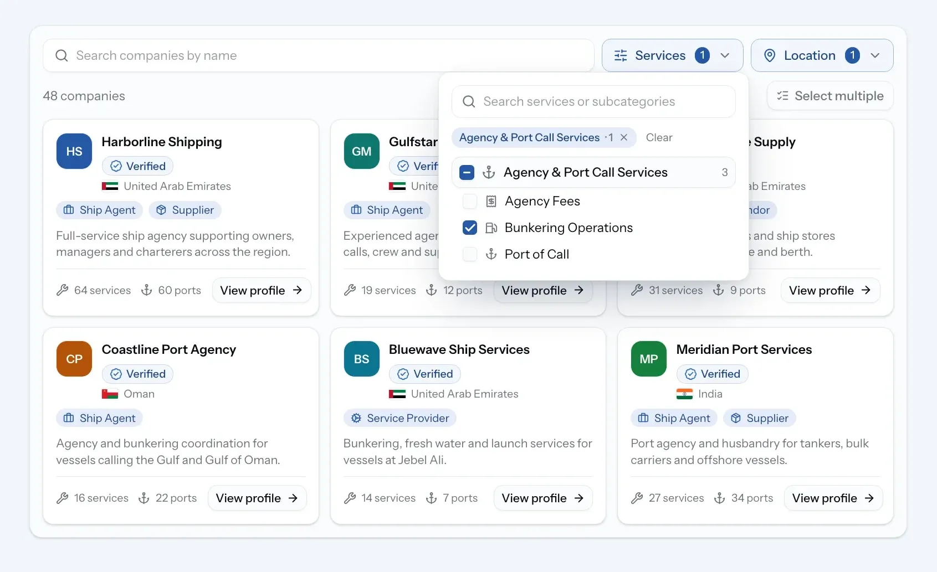Click the GM avatar of Gulfstar
The height and width of the screenshot is (572, 937).
[361, 151]
